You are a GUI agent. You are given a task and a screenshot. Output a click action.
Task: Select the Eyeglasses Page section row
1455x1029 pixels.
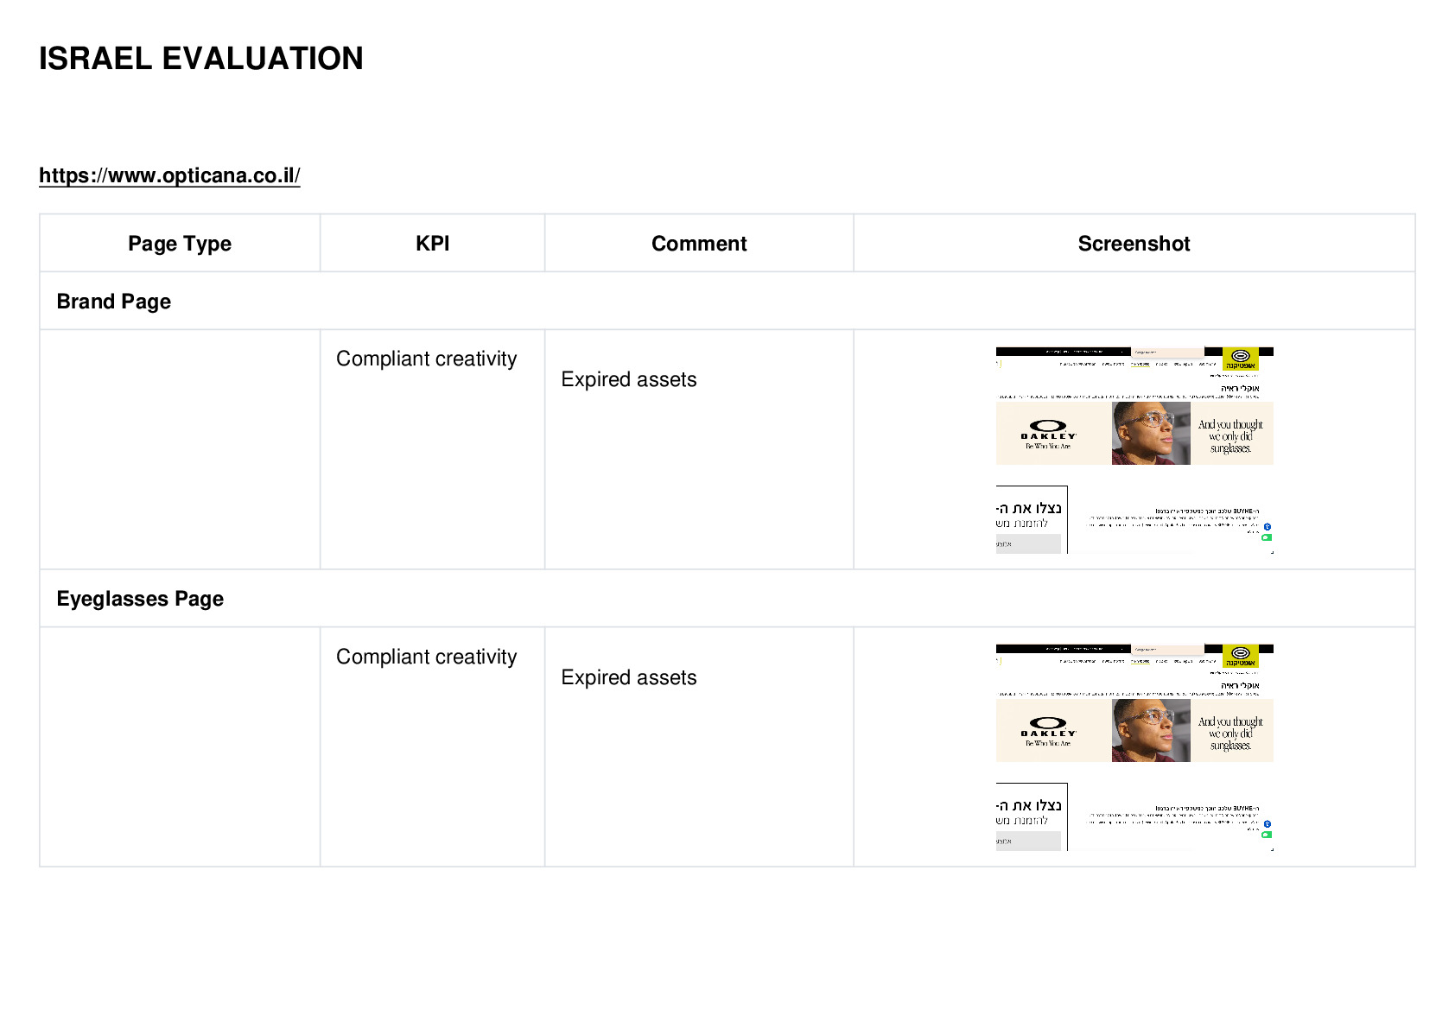(727, 598)
